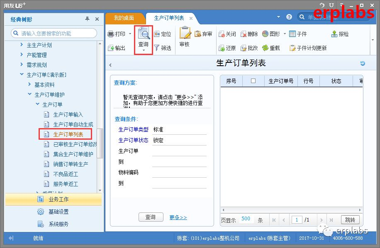
Task: Click the 生产订单类型 field showing 标准
Action: [x=179, y=130]
